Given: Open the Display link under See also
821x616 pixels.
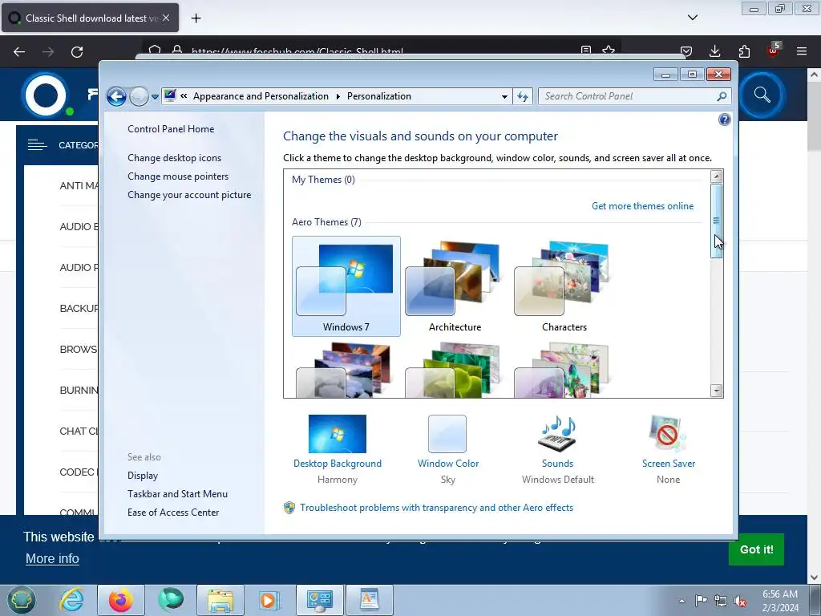Looking at the screenshot, I should coord(143,476).
